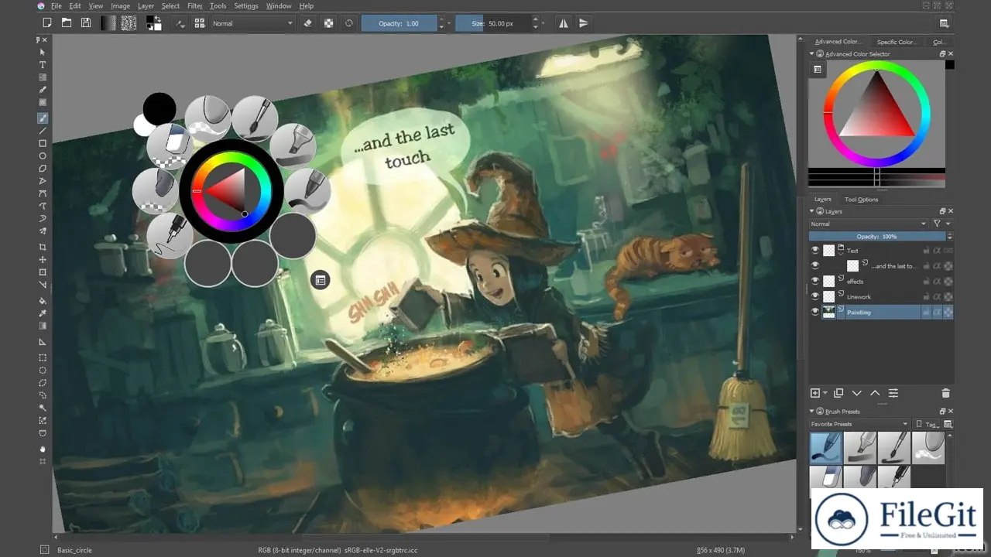Switch to the Layers tab

point(822,199)
